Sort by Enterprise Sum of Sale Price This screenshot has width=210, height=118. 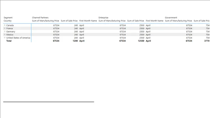(x=136, y=21)
